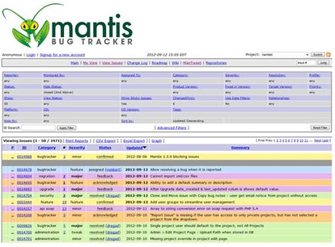
Task: Open notes count of 'api soap' row
Action: [x=64, y=209]
